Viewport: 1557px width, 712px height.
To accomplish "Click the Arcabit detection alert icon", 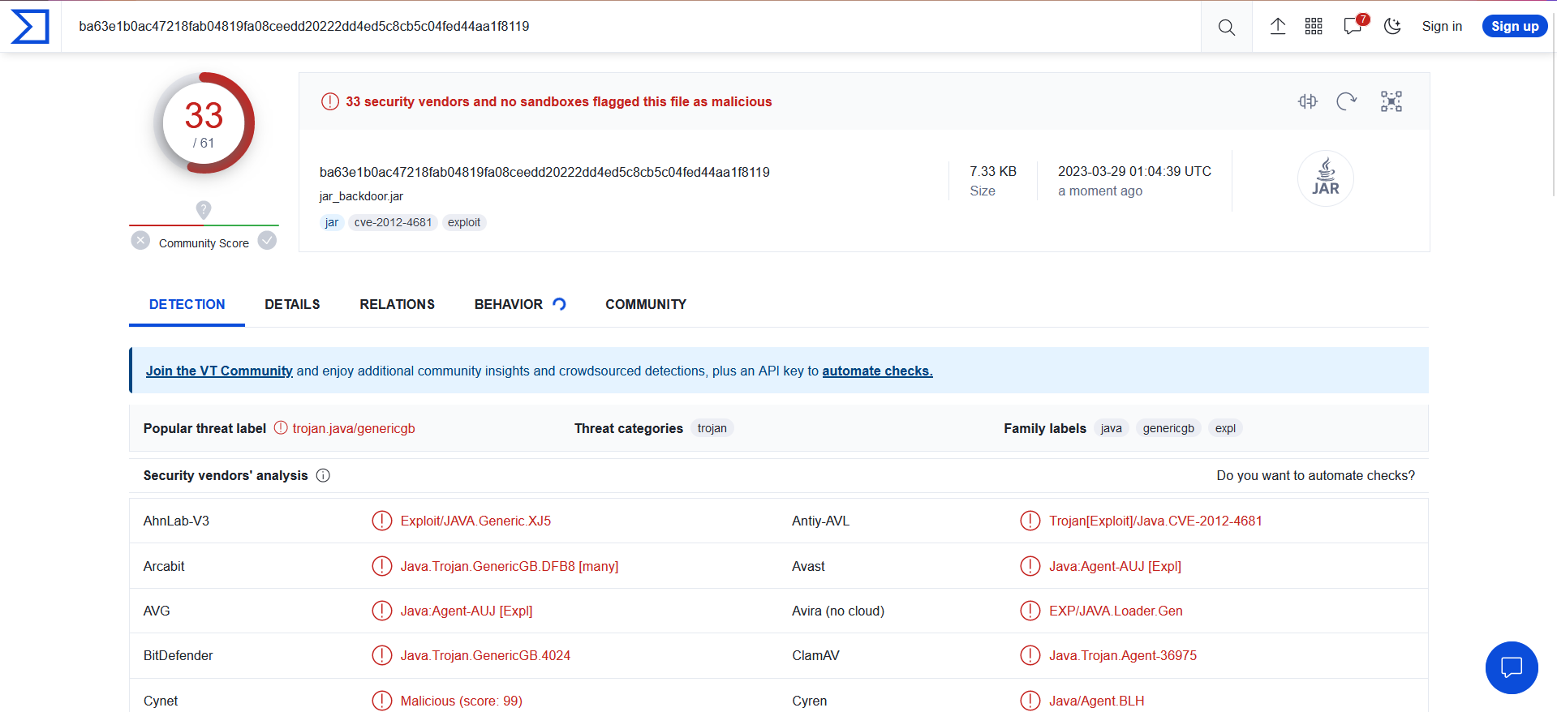I will [382, 566].
